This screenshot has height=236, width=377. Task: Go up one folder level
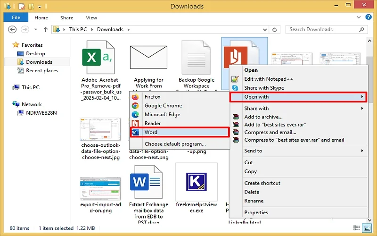pos(45,29)
